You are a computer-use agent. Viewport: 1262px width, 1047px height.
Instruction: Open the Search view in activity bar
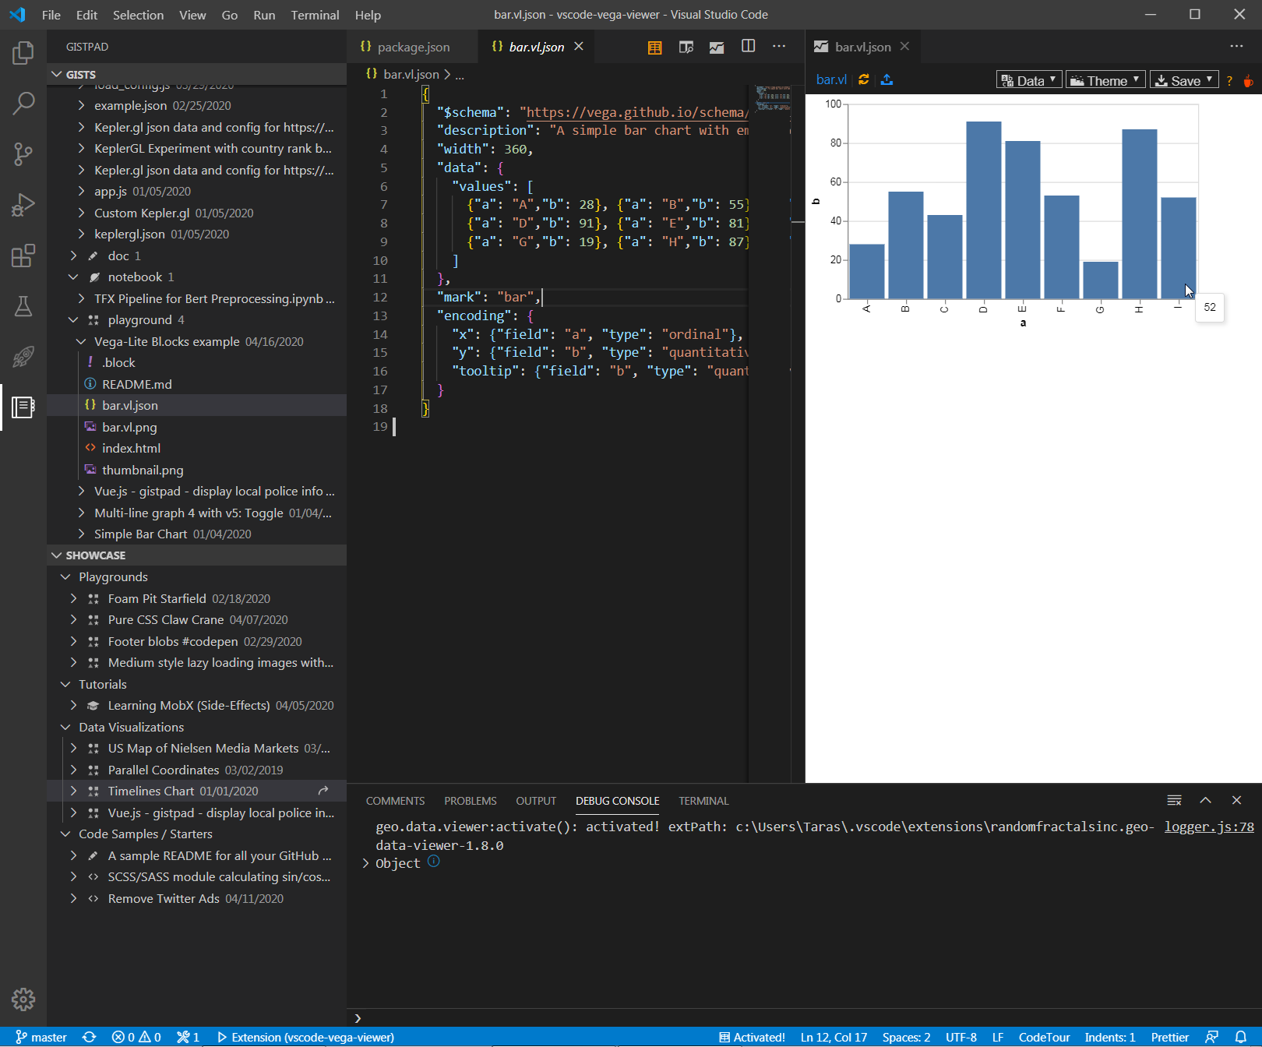[x=23, y=104]
